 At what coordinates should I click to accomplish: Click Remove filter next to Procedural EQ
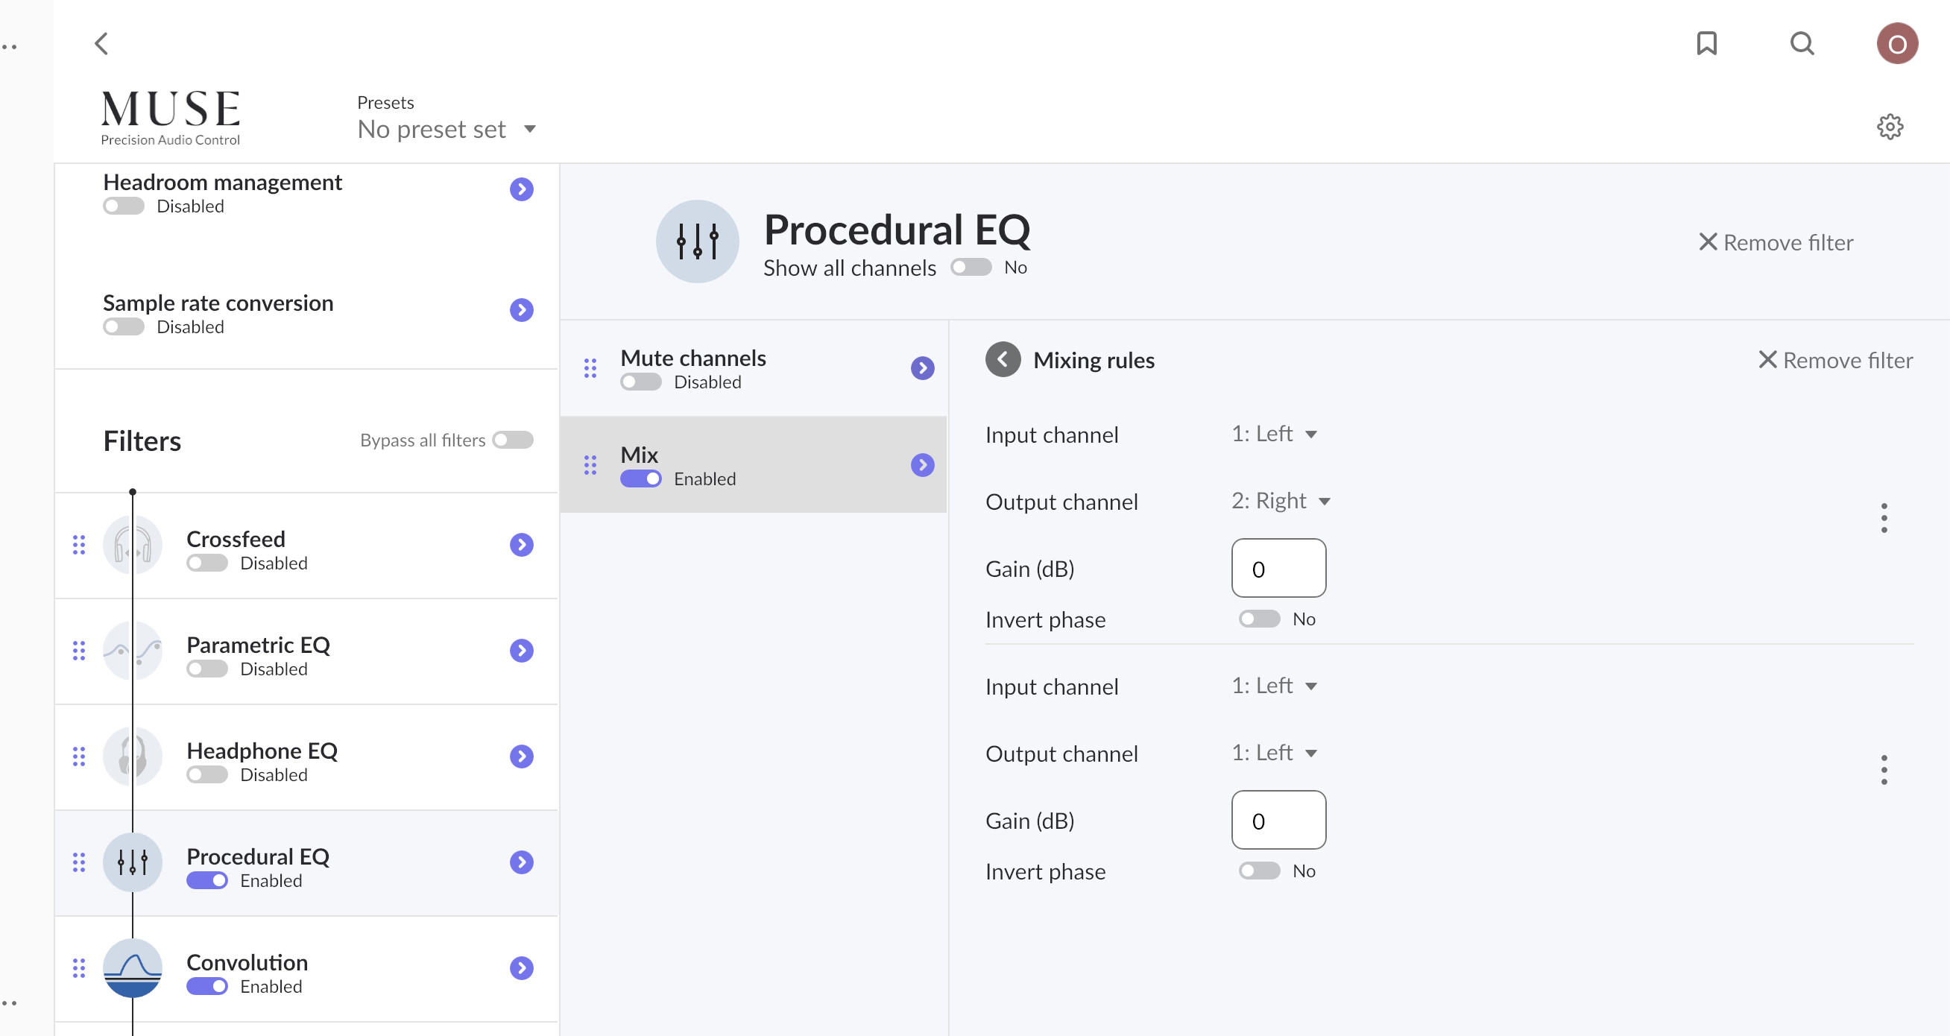1775,242
